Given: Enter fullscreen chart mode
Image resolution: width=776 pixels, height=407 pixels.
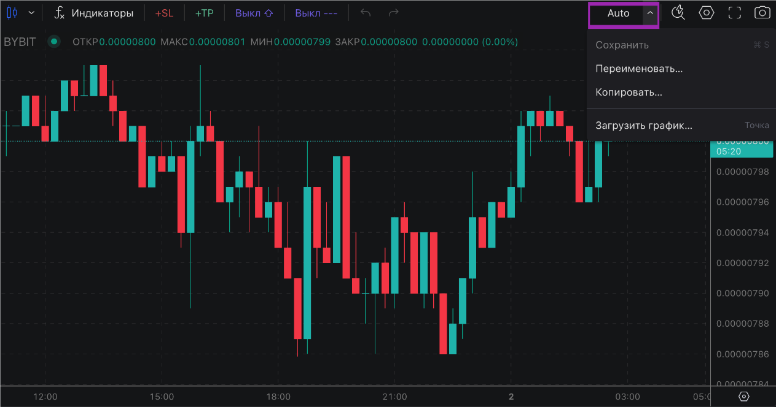Looking at the screenshot, I should coord(735,13).
